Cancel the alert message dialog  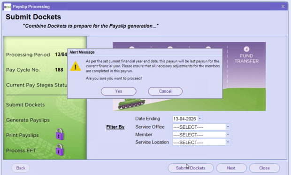click(x=165, y=91)
